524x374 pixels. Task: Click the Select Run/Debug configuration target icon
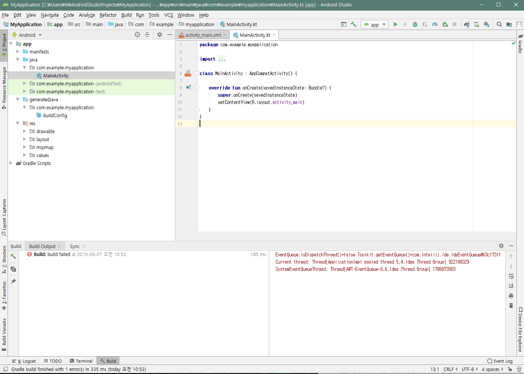click(x=344, y=24)
